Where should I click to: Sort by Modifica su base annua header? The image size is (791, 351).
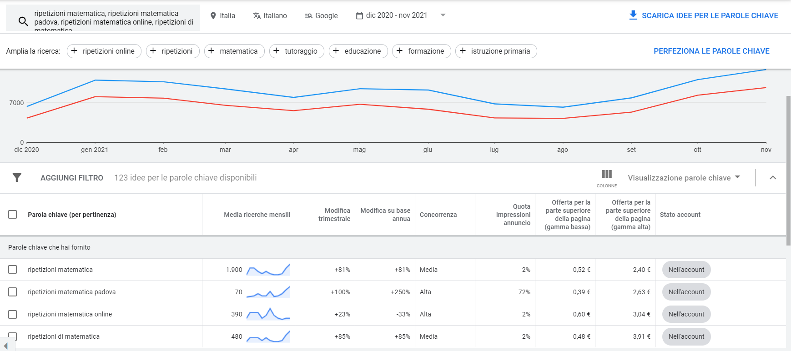pyautogui.click(x=385, y=215)
